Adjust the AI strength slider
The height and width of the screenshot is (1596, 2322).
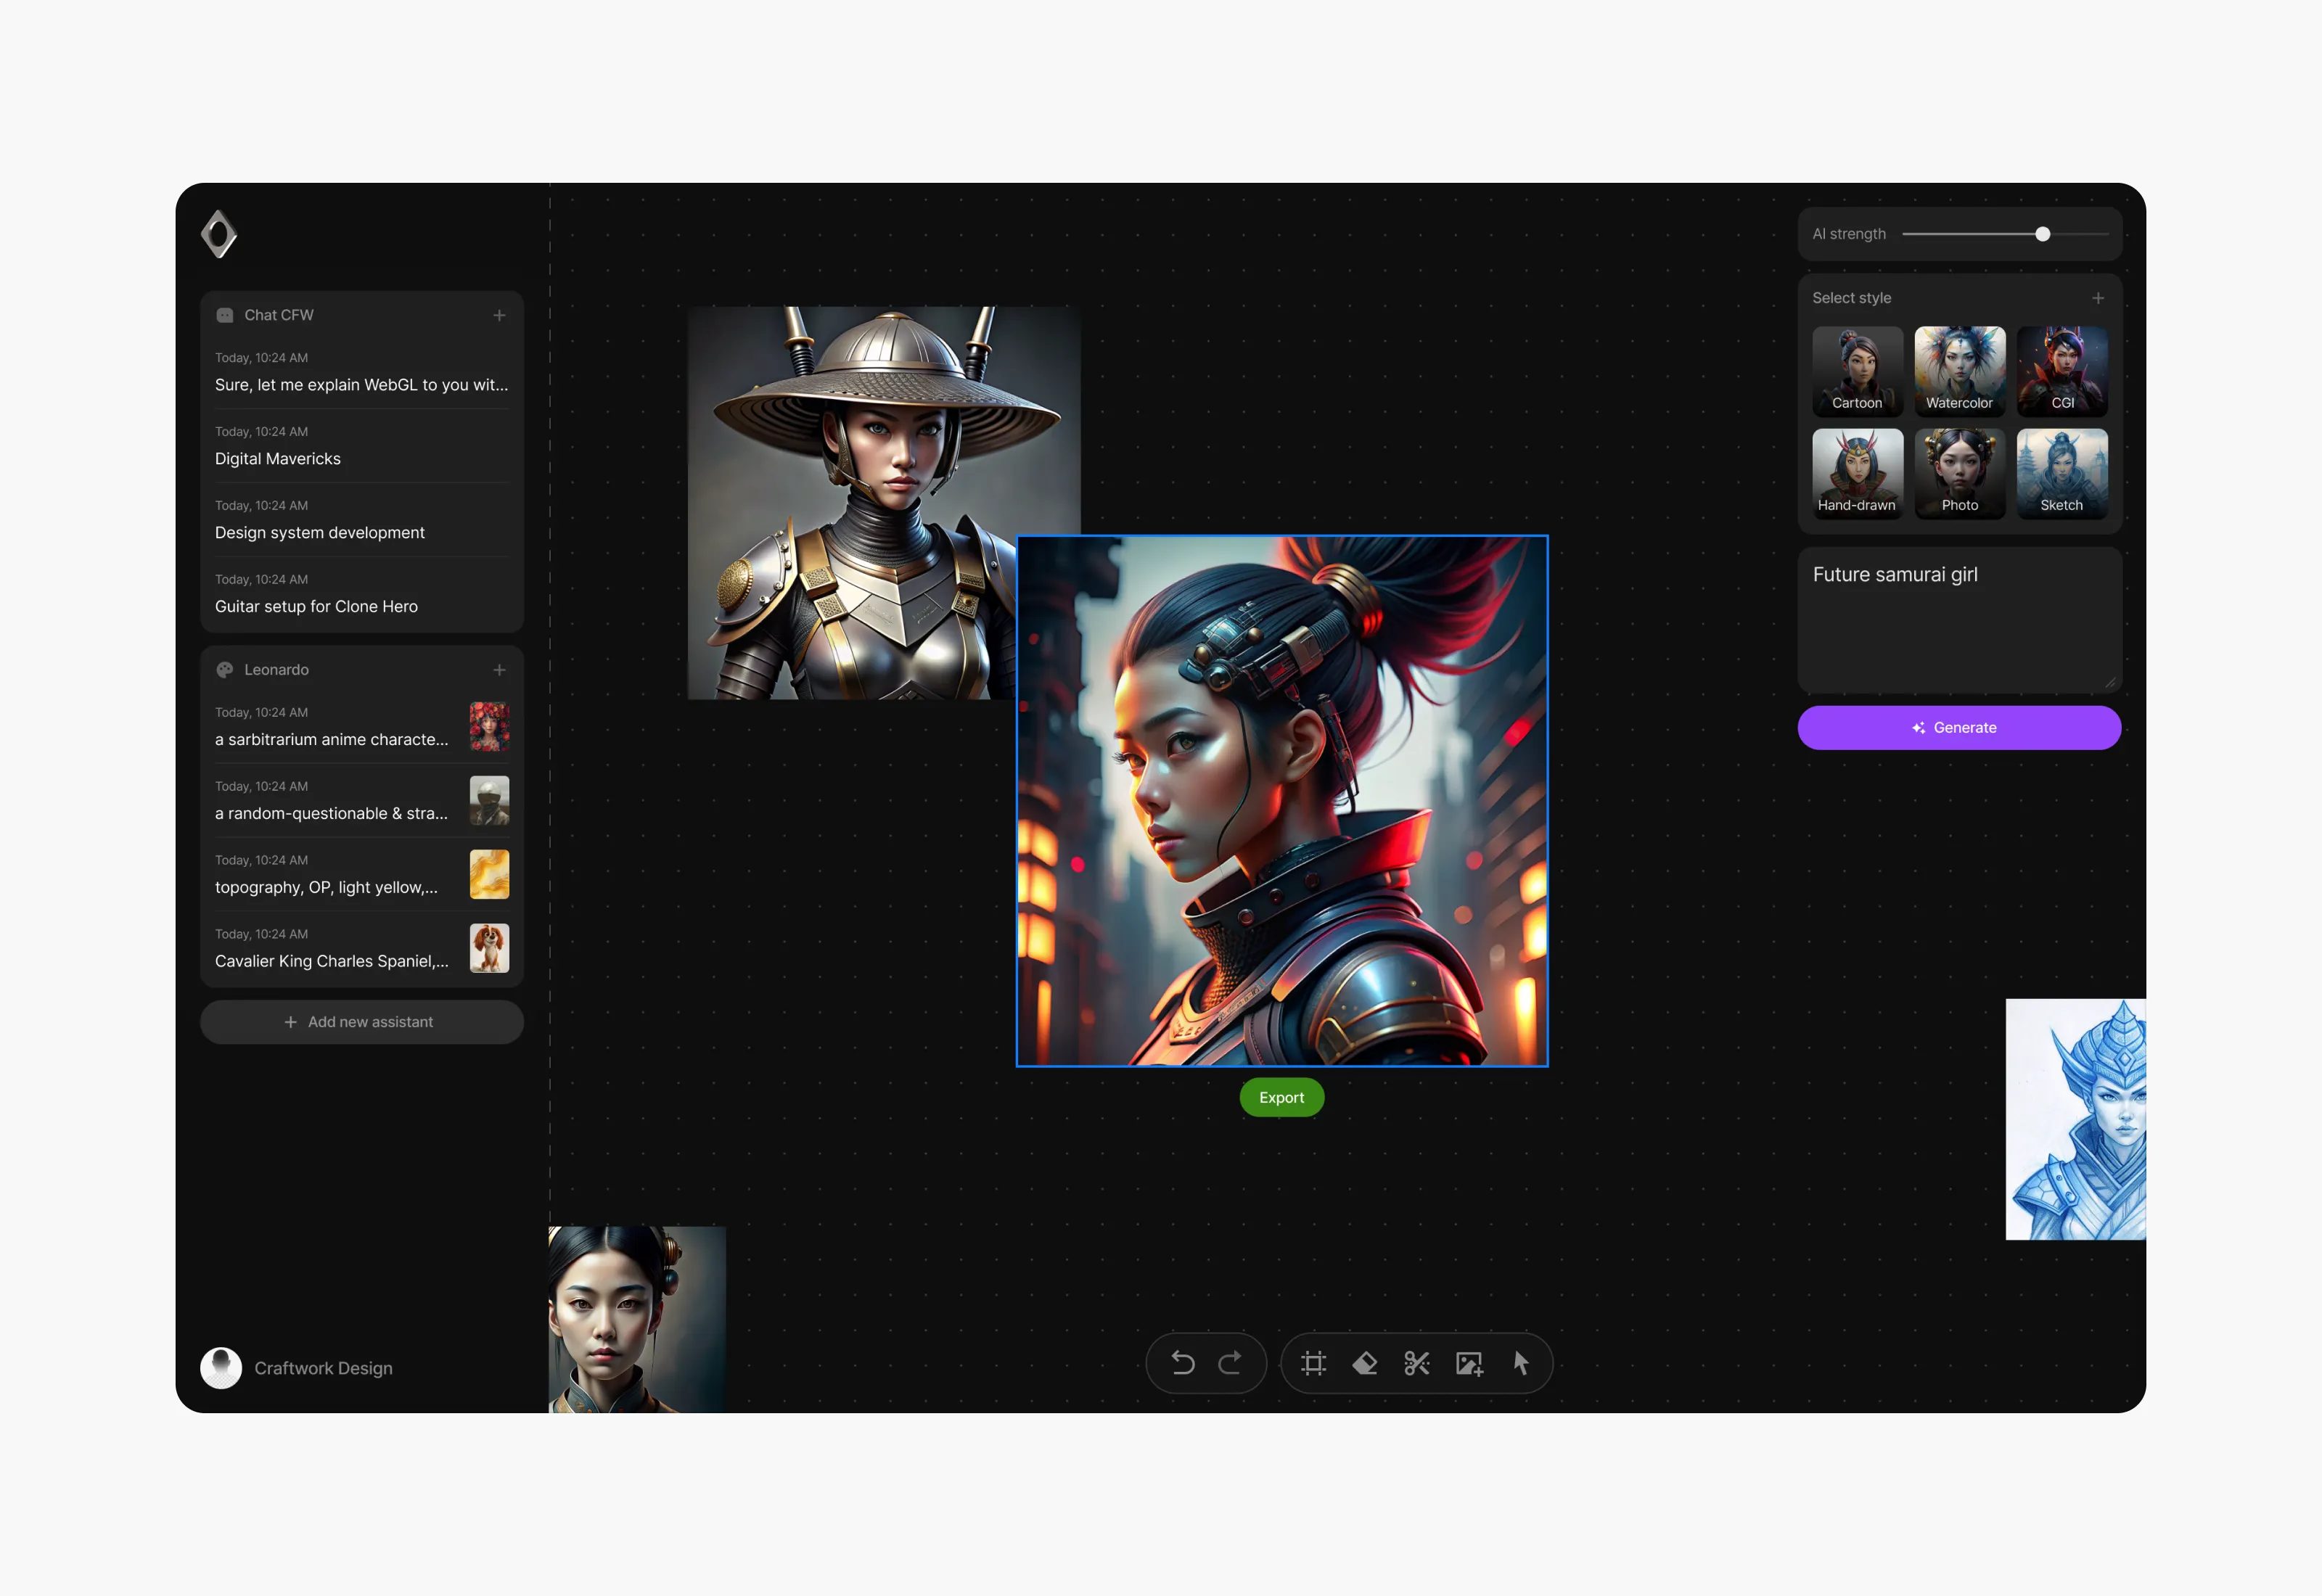point(2043,233)
